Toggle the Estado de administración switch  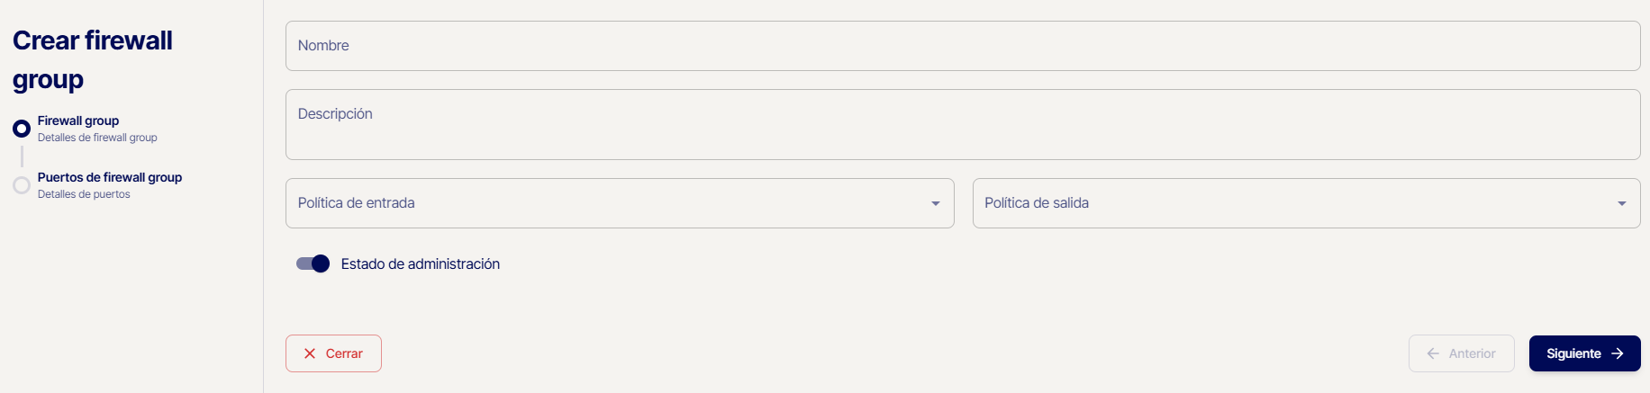tap(313, 263)
